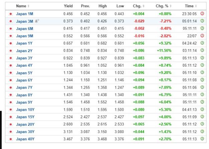
Task: Sort by the Chg. column arrows
Action: [x=143, y=6]
